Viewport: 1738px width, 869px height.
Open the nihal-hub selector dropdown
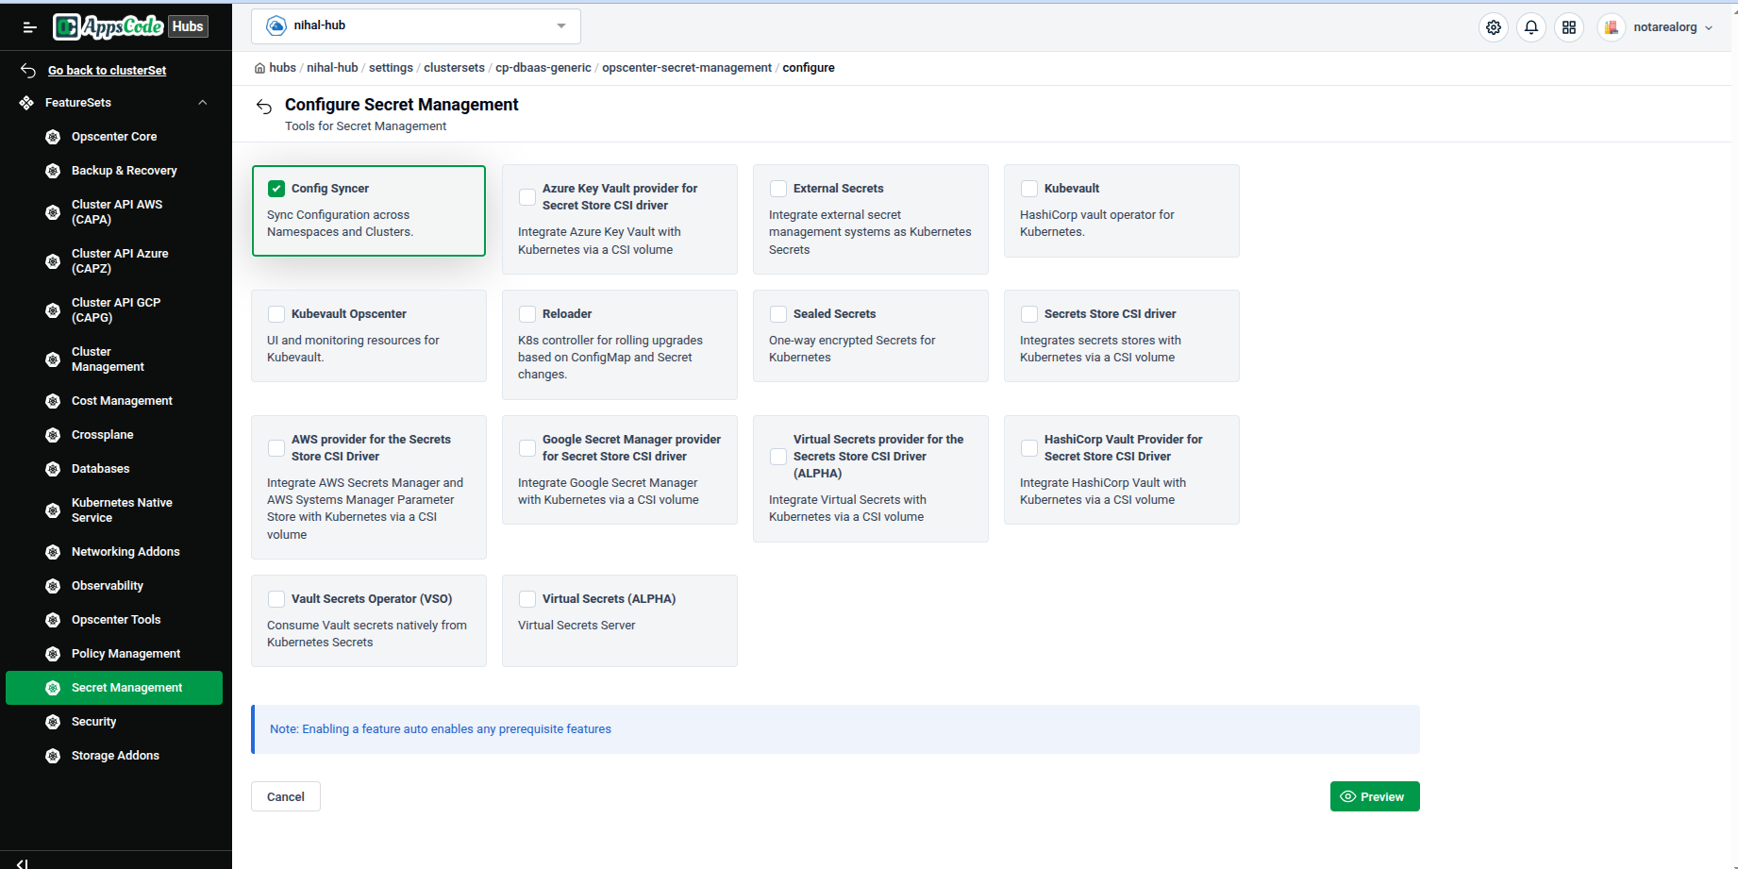point(416,26)
